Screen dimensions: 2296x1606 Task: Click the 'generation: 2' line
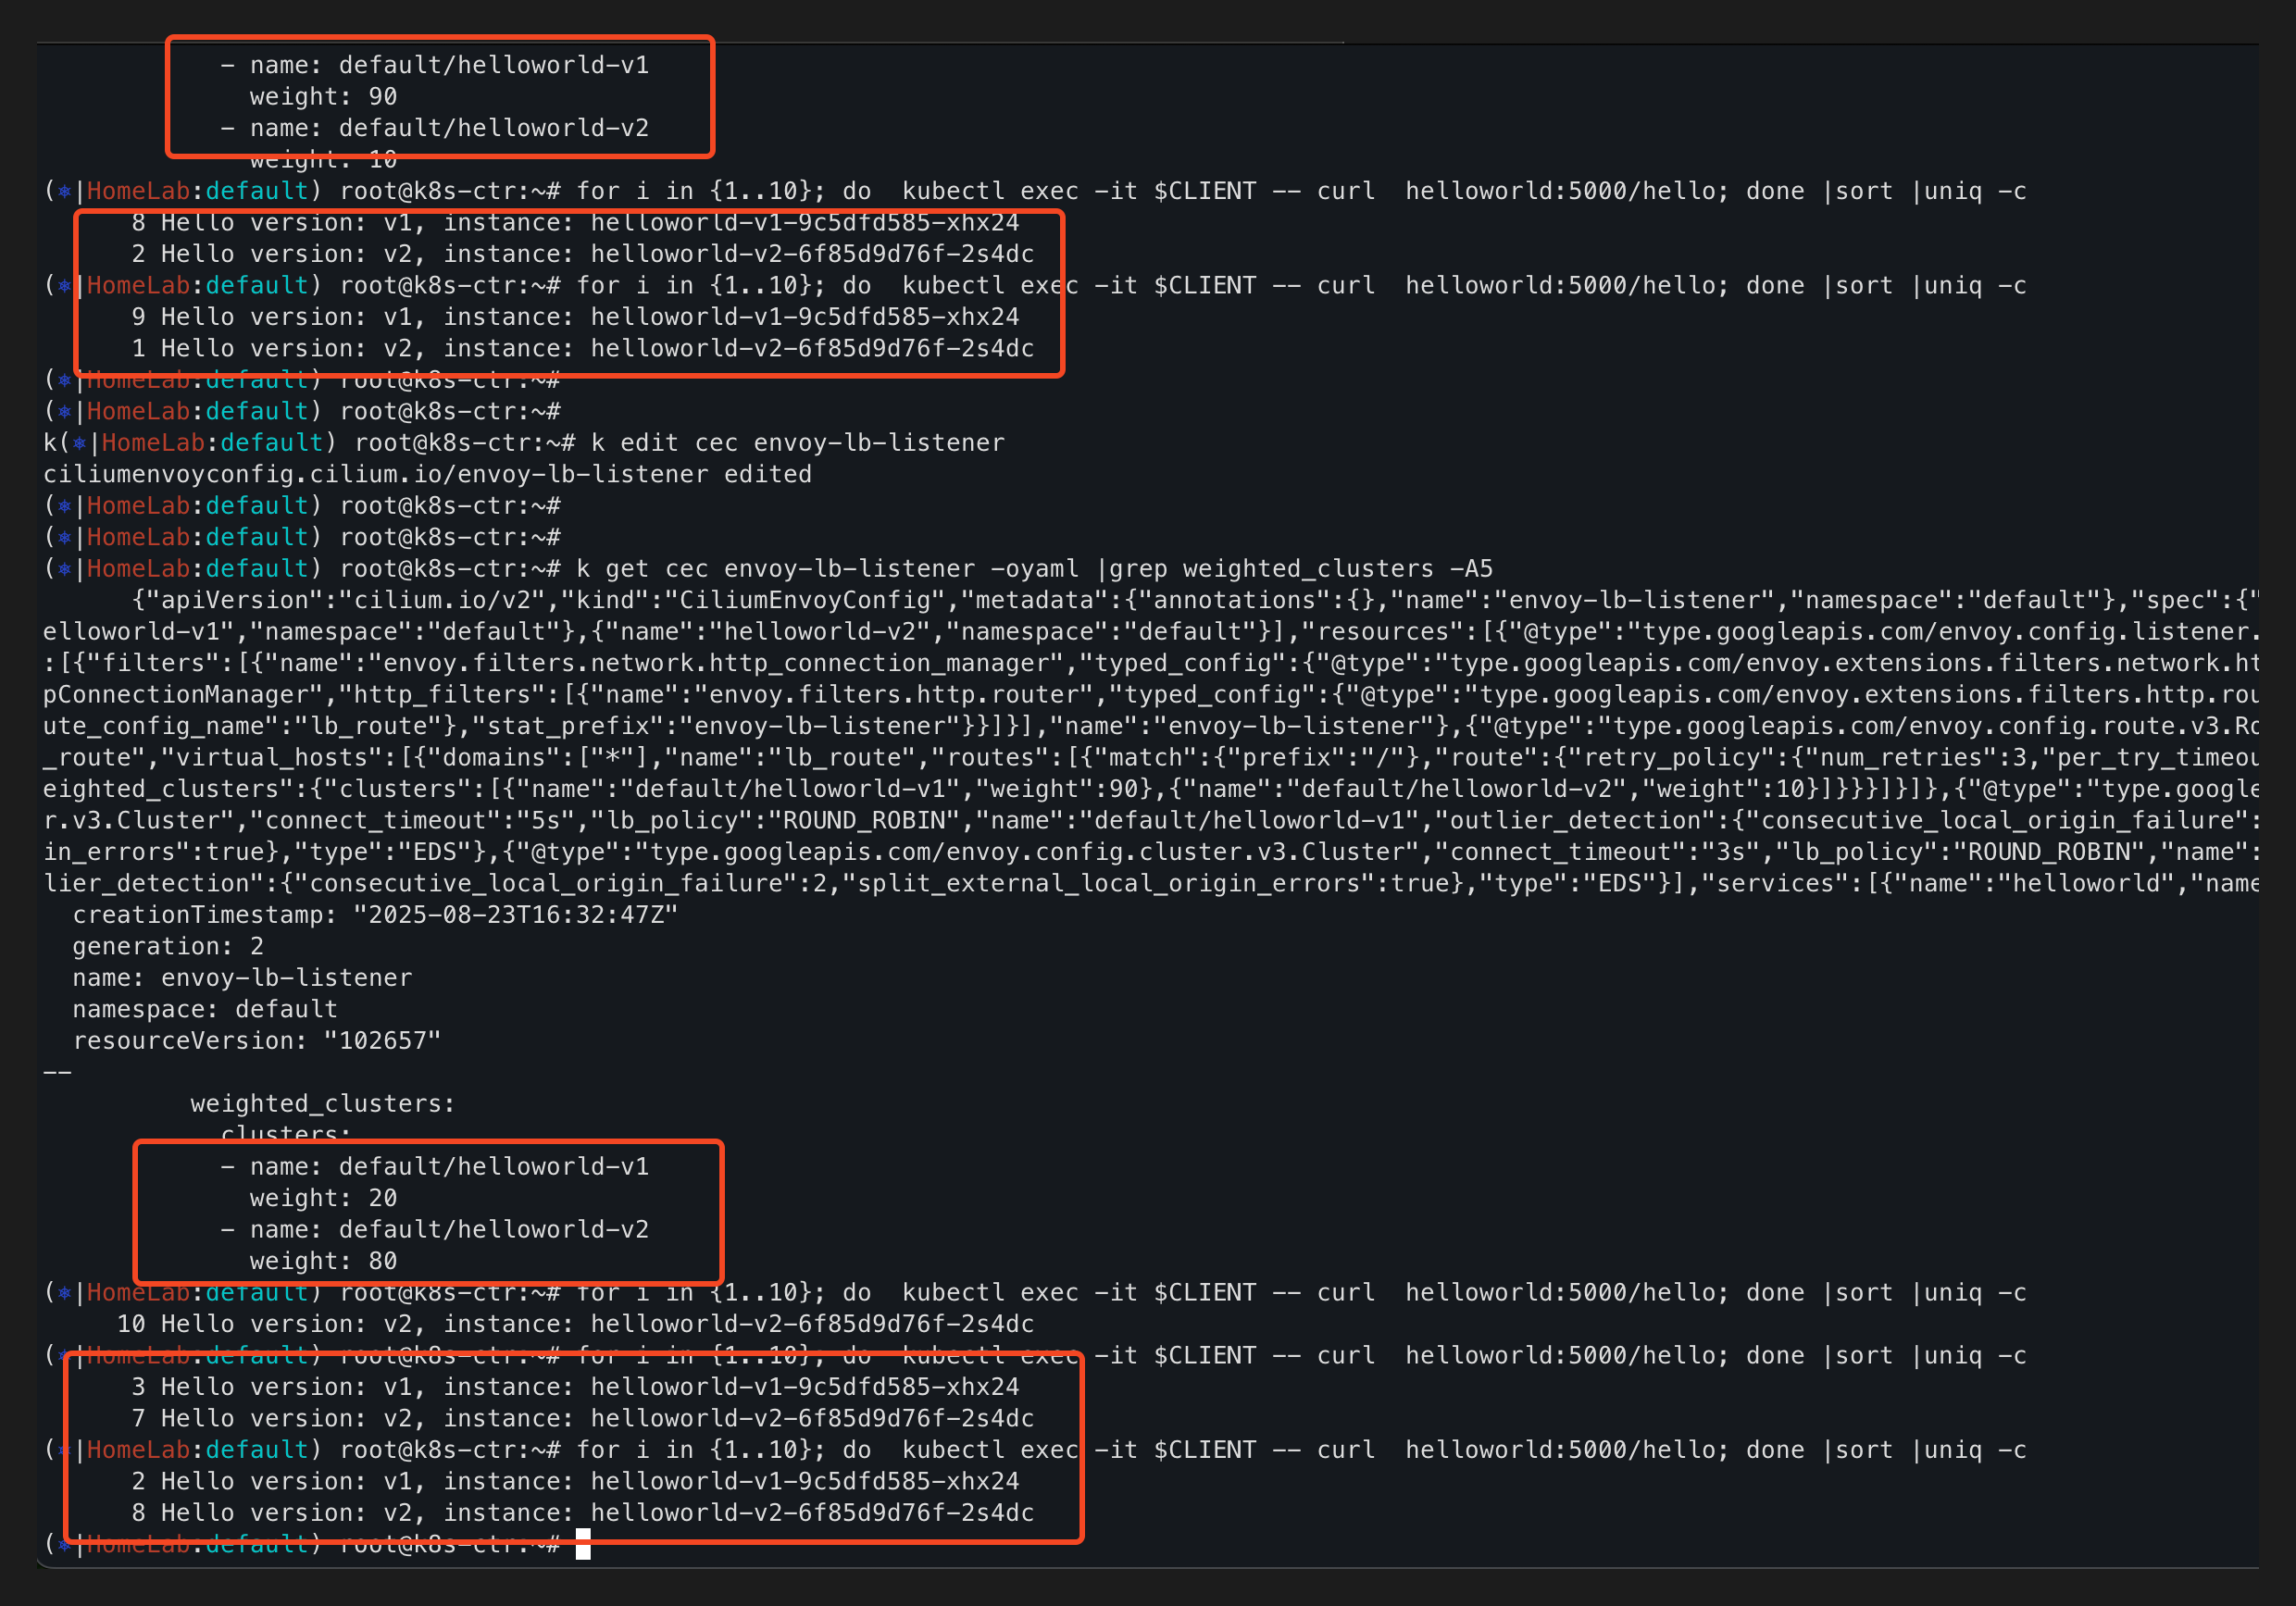[x=168, y=946]
